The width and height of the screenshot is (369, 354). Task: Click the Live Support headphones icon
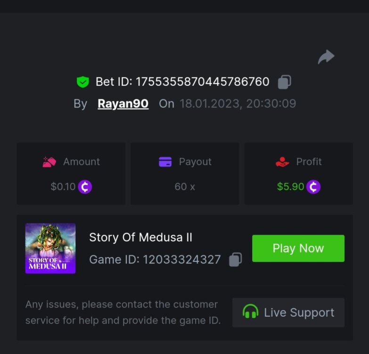coord(250,312)
